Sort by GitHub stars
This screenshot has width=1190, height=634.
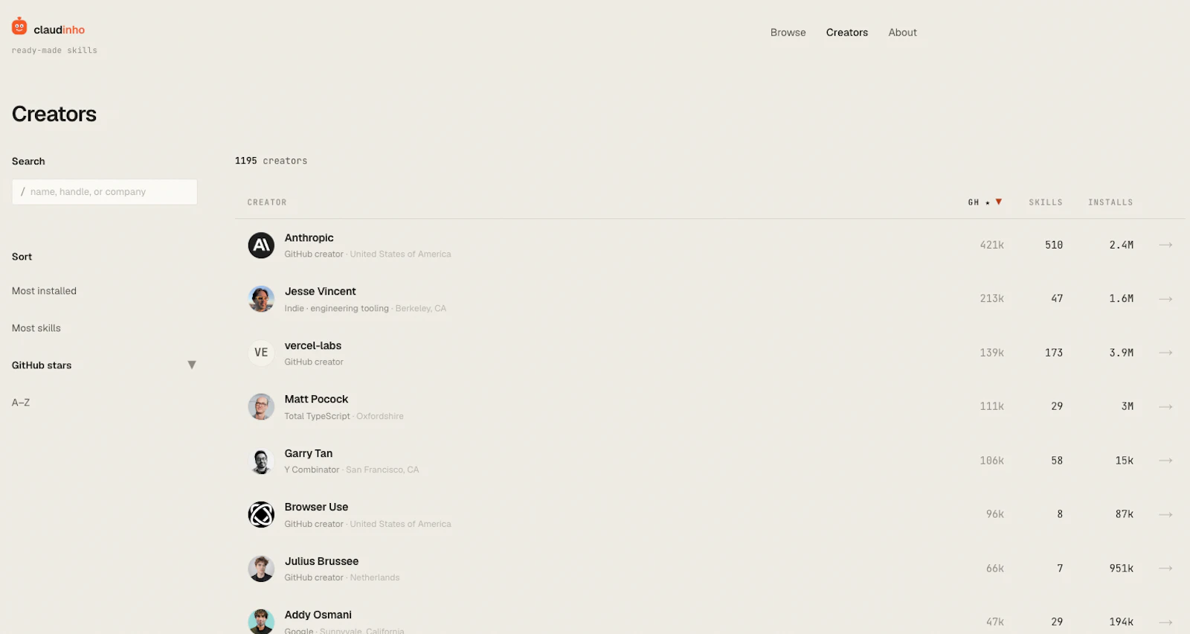(x=42, y=365)
